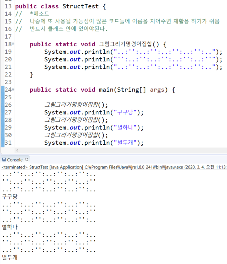Click the terminated StructTest launch description line
The width and height of the screenshot is (227, 264).
[114, 167]
